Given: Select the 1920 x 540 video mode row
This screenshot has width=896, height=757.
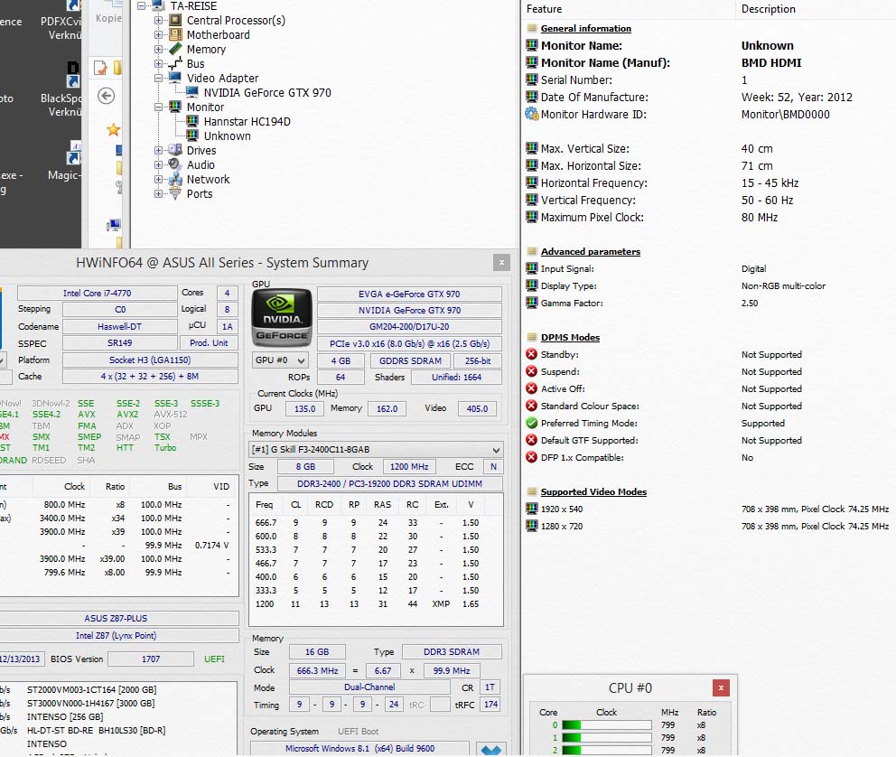Looking at the screenshot, I should (707, 509).
